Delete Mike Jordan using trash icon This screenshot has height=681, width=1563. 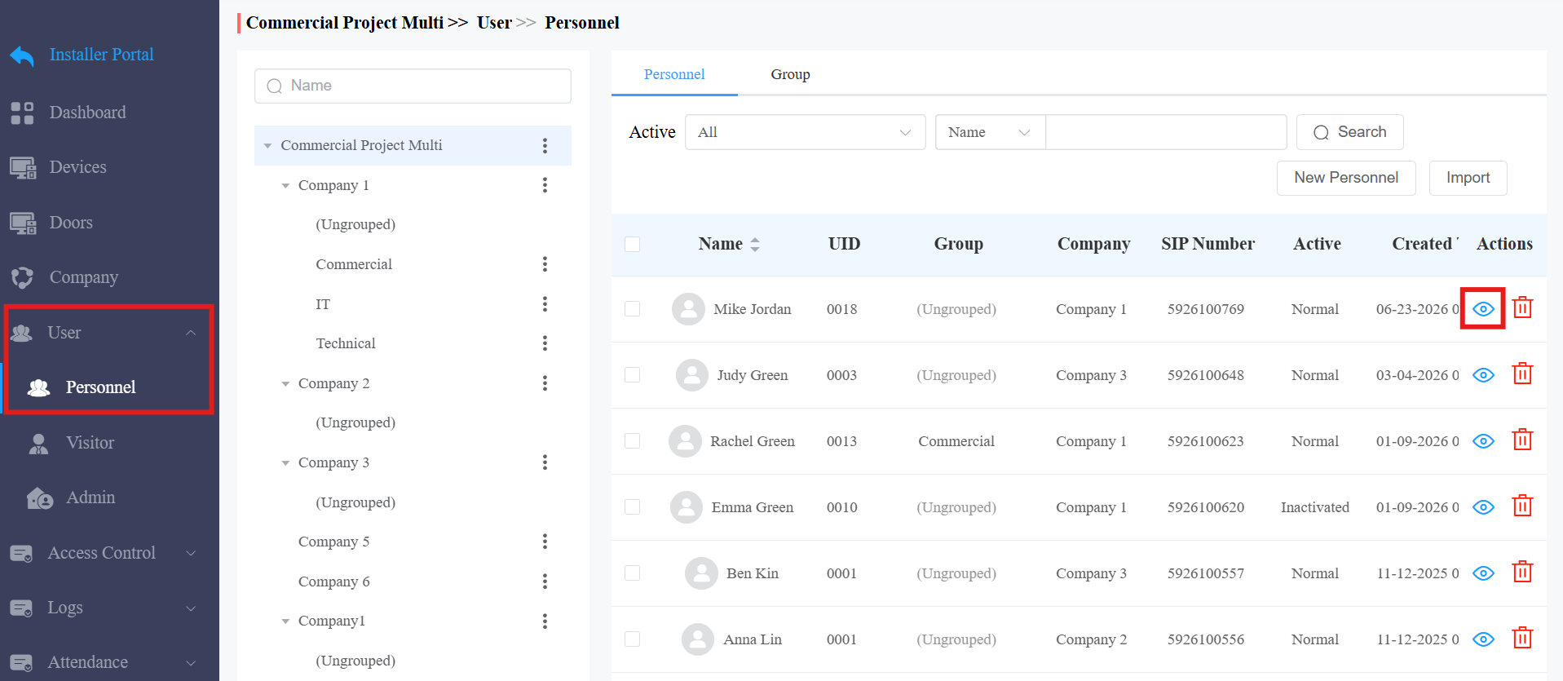point(1522,308)
